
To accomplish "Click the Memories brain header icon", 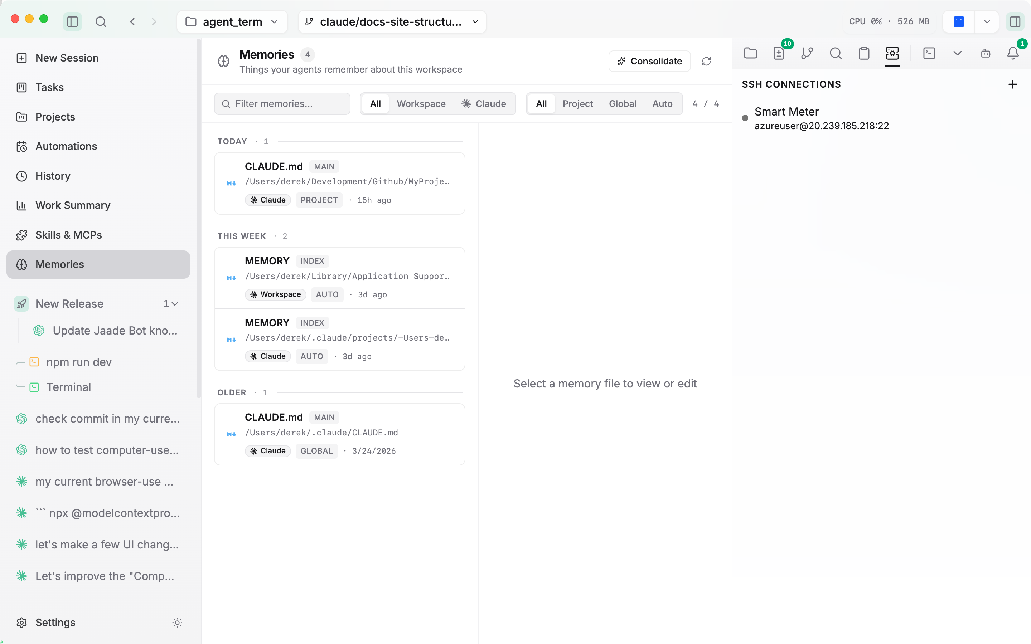I will tap(224, 61).
